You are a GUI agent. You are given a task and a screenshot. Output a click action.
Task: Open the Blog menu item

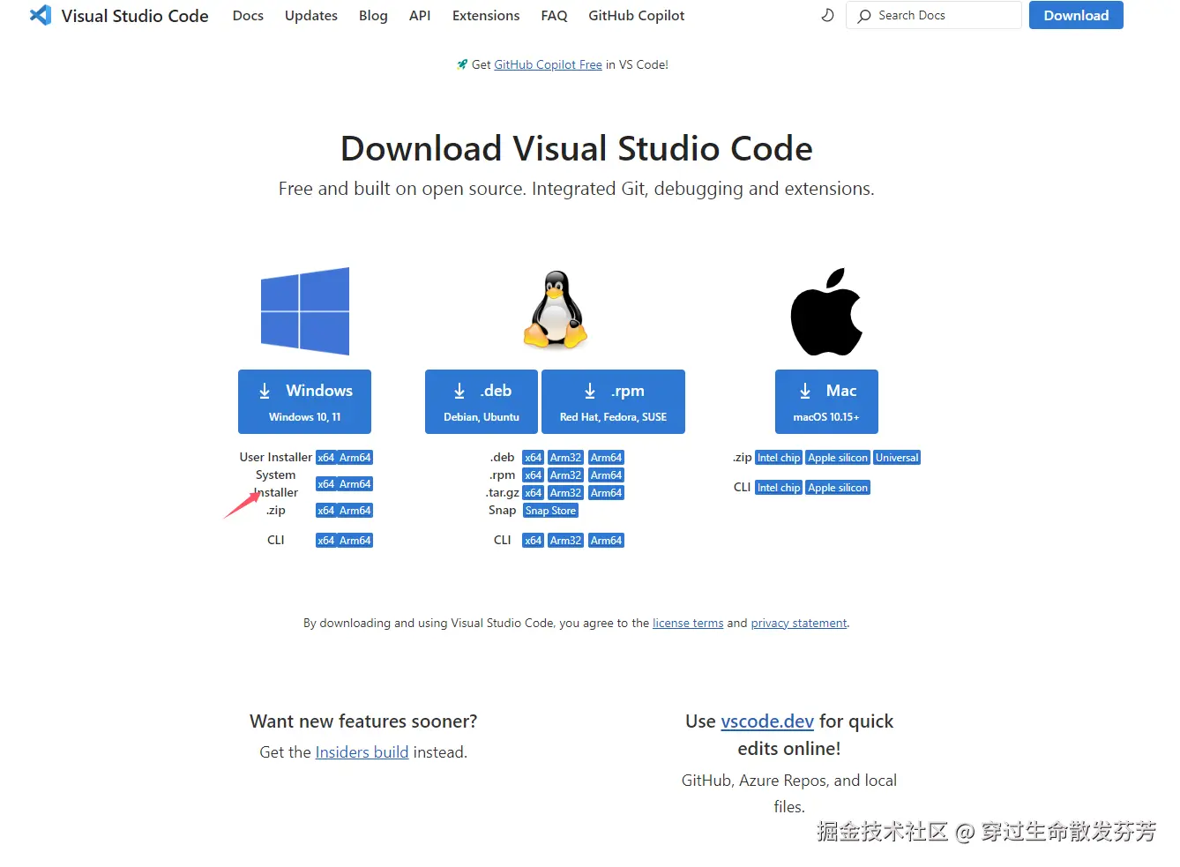tap(373, 16)
